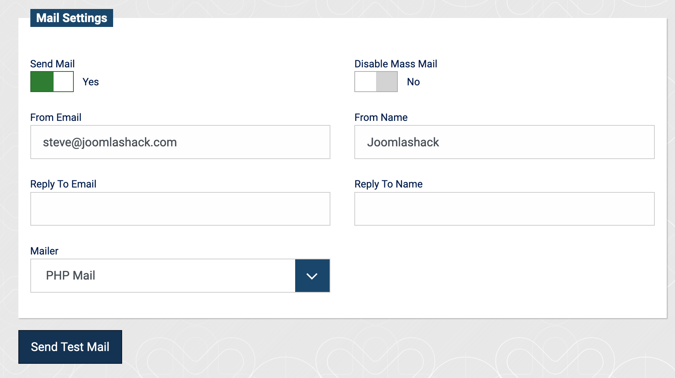675x378 pixels.
Task: Click the dropdown chevron arrow in Mailer
Action: coord(312,276)
